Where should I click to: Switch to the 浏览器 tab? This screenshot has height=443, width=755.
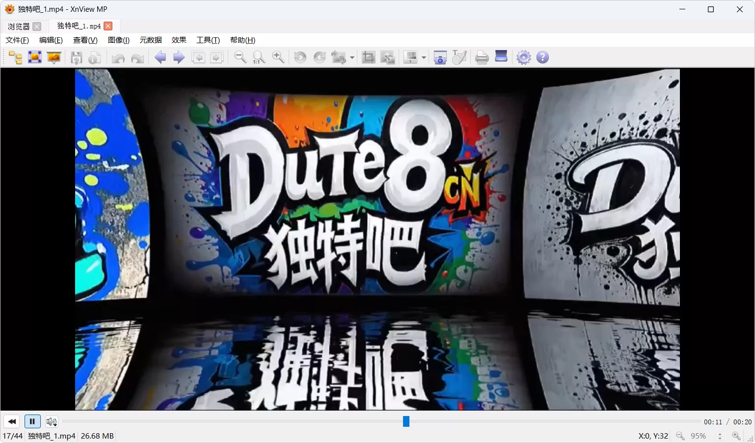[x=19, y=26]
